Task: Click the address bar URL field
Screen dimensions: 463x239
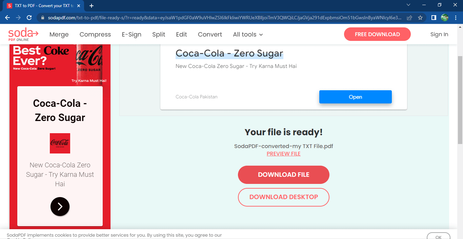Action: 224,18
